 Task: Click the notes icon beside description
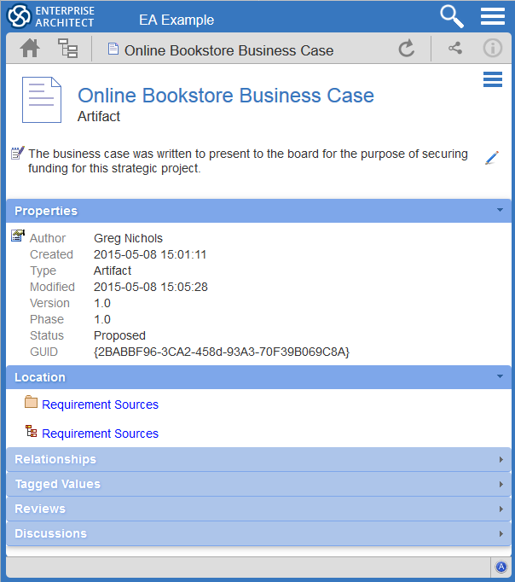click(x=17, y=154)
